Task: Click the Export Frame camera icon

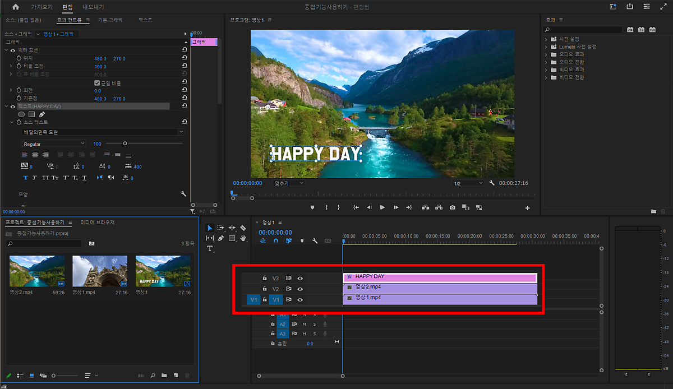Action: pos(453,207)
